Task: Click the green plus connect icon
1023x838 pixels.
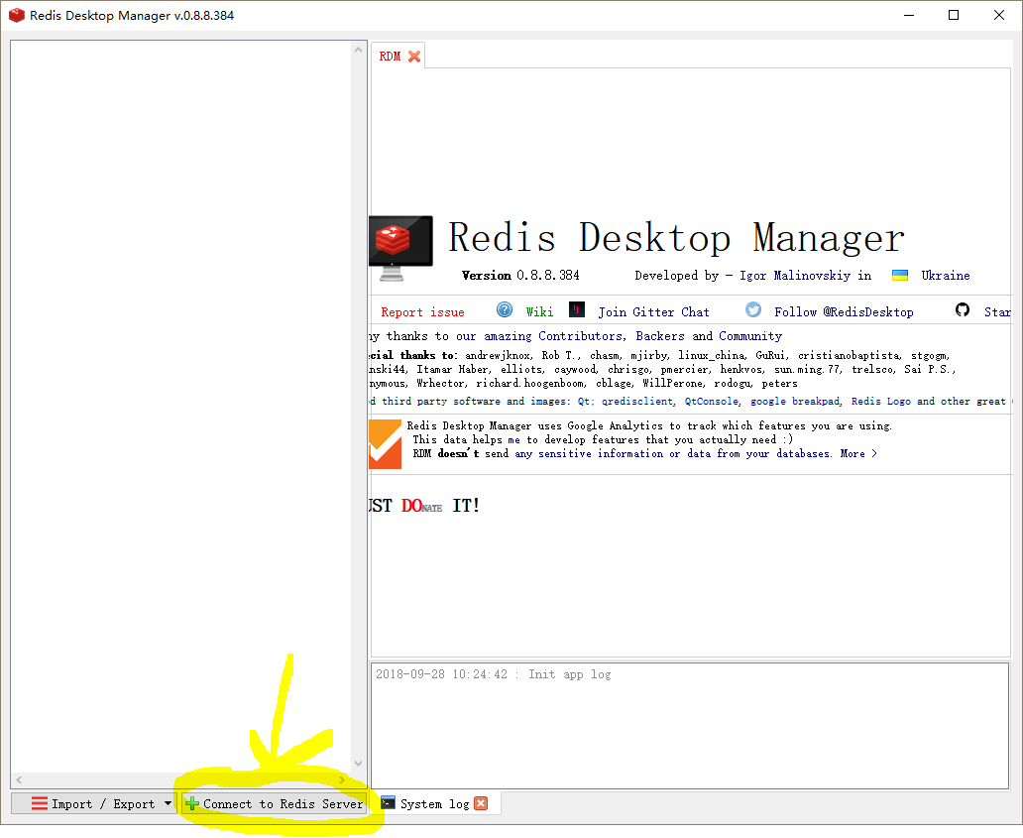Action: 192,804
